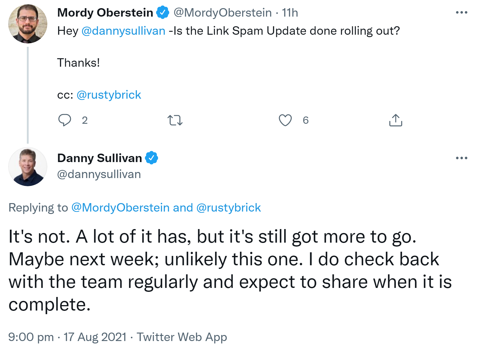Click the @MordyOberstein handle in tweet header

222,13
